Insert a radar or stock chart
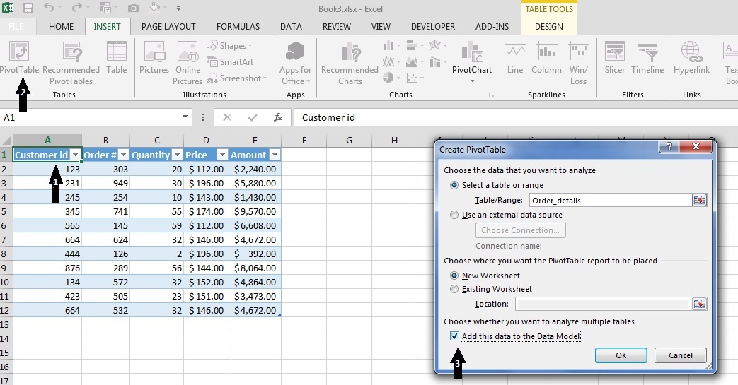 click(x=437, y=46)
